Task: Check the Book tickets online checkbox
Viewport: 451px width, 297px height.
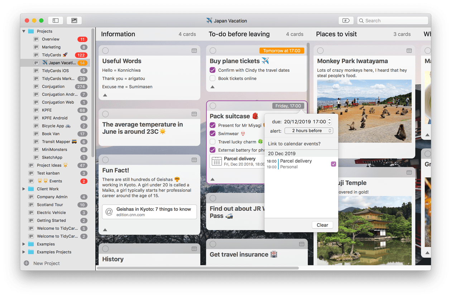Action: coord(213,78)
